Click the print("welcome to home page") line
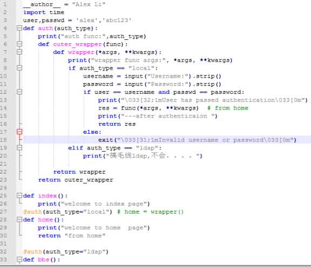The image size is (311, 267). (x=94, y=228)
